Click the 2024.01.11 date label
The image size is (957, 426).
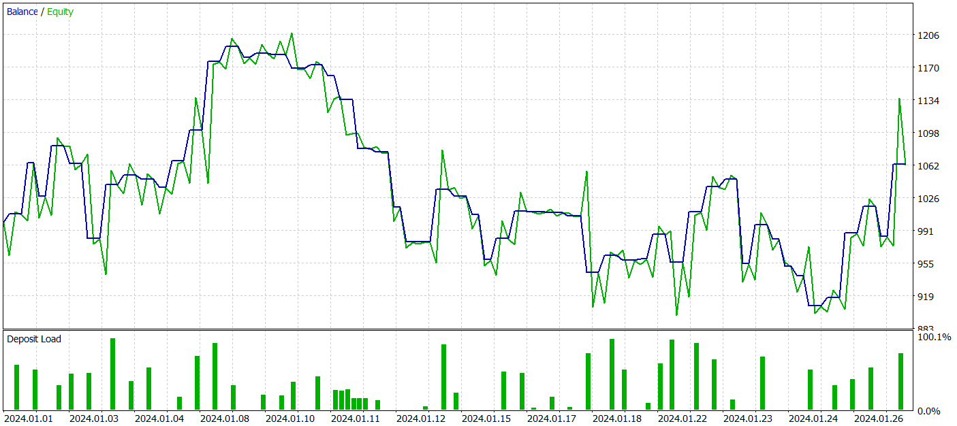(x=356, y=419)
